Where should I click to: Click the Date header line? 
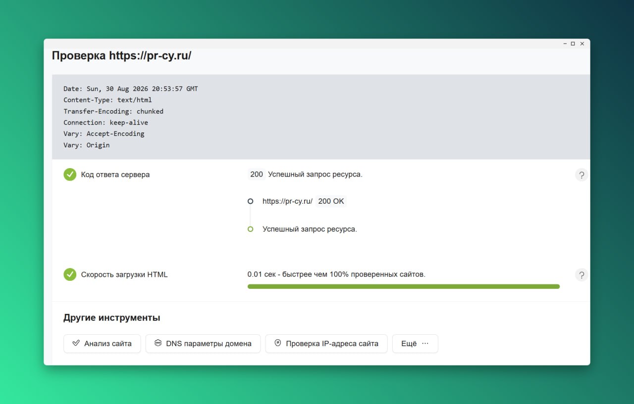pyautogui.click(x=131, y=89)
